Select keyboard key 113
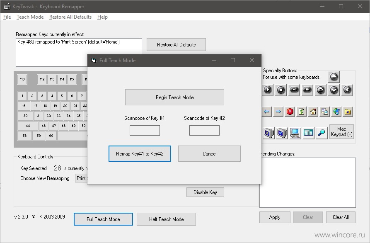This screenshot has width=370, height=243. 52,79
